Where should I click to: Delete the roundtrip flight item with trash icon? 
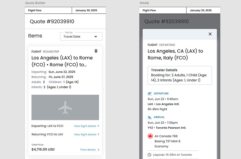click(96, 51)
